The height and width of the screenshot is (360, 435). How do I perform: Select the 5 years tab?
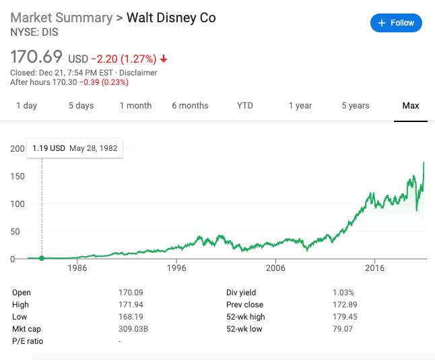[x=355, y=106]
